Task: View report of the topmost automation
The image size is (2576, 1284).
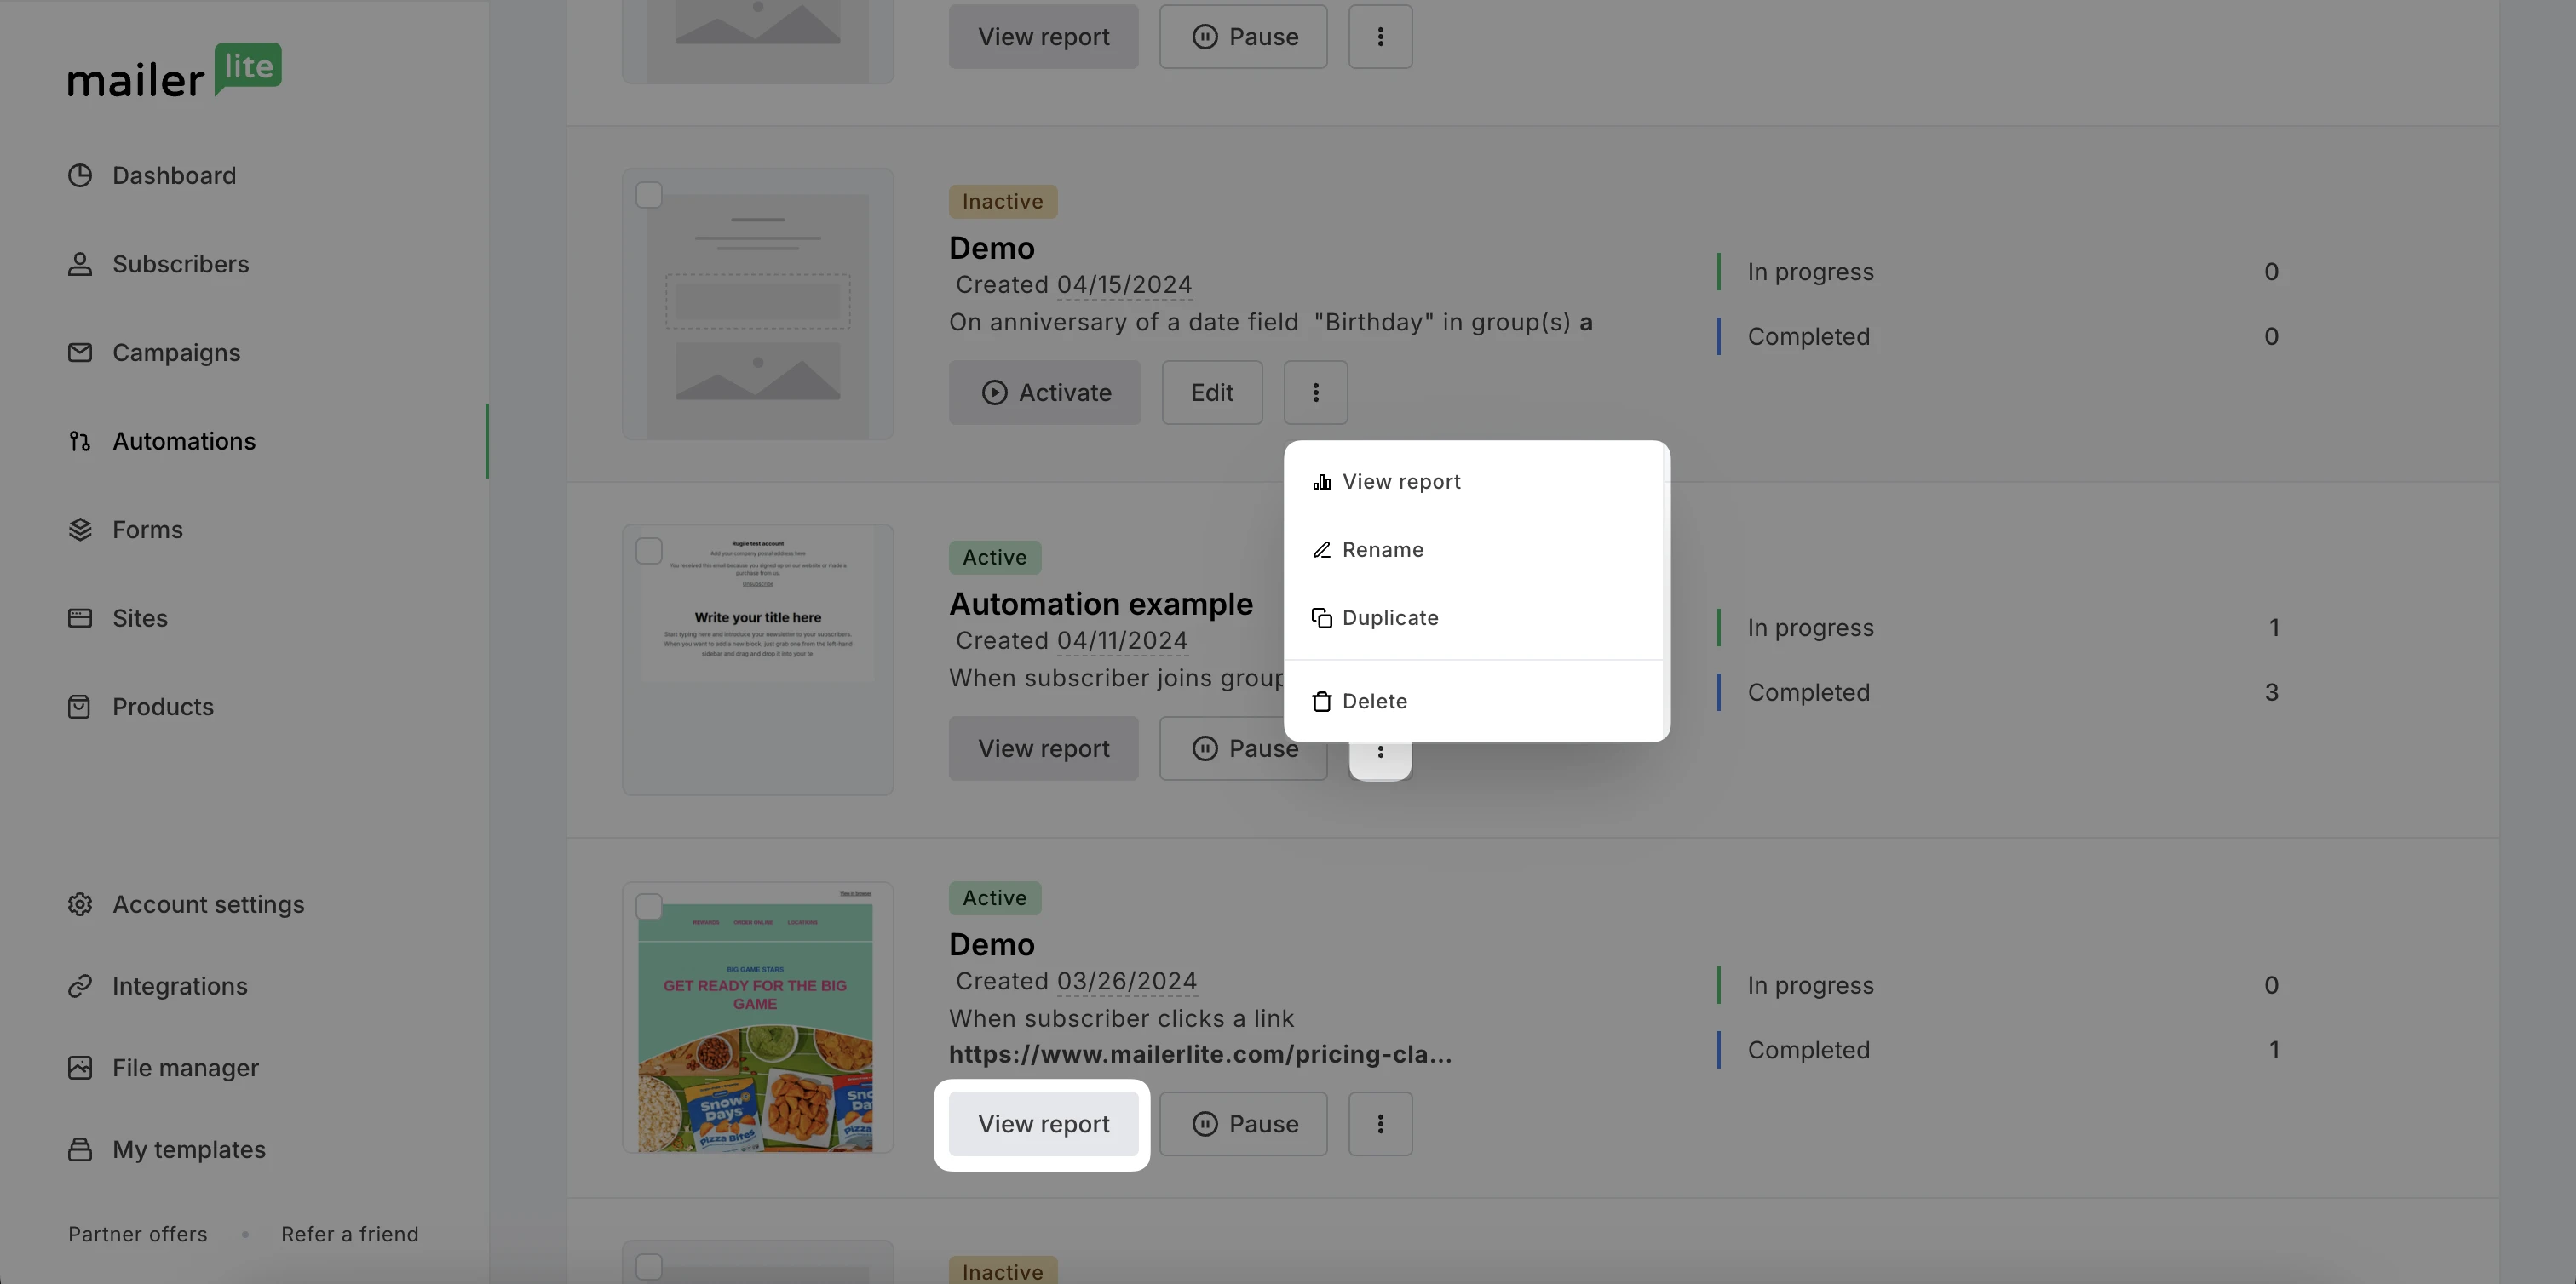Action: point(1044,37)
